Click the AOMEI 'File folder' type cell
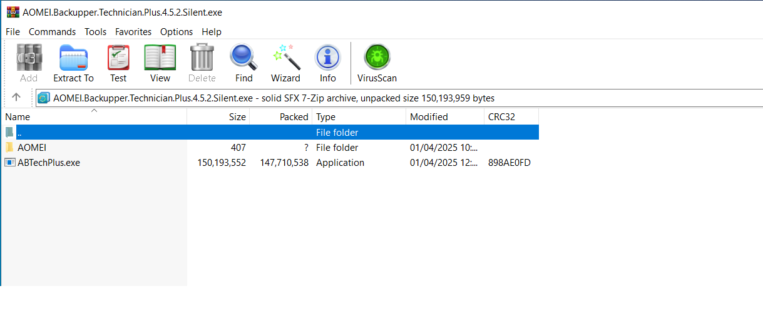This screenshot has height=328, width=763. pos(337,148)
